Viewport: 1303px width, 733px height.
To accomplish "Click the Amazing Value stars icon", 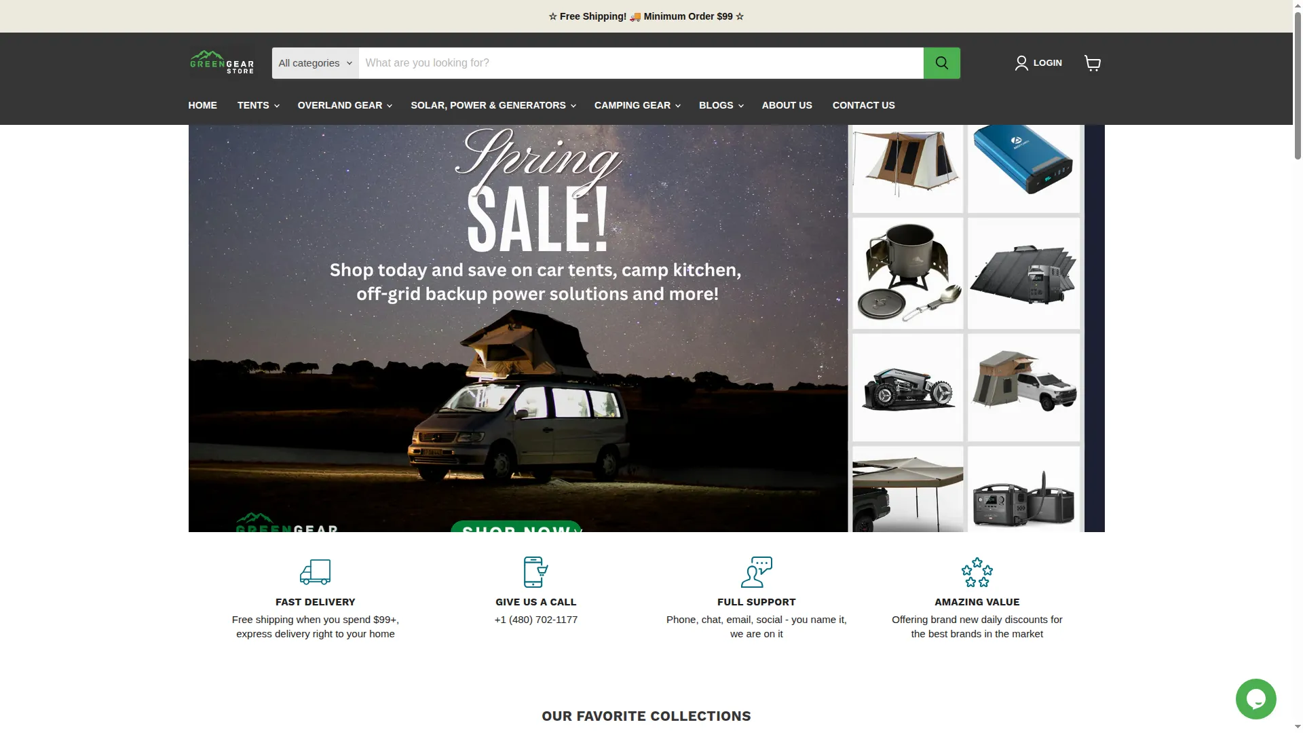I will pyautogui.click(x=977, y=572).
